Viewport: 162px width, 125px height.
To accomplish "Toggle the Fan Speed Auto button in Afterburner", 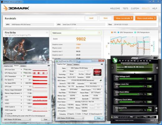I will coord(150,108).
